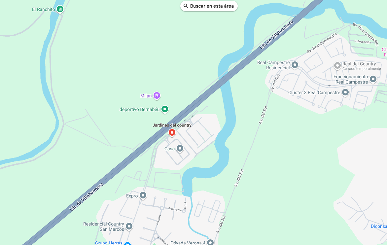This screenshot has width=387, height=245.
Task: Click the Jardines del country label text
Action: click(x=172, y=125)
